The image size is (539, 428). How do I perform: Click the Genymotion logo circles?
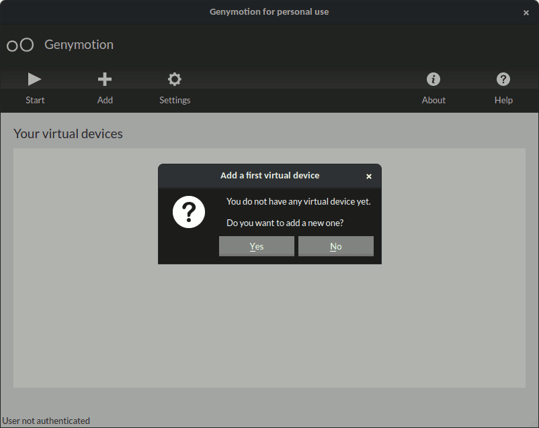20,45
